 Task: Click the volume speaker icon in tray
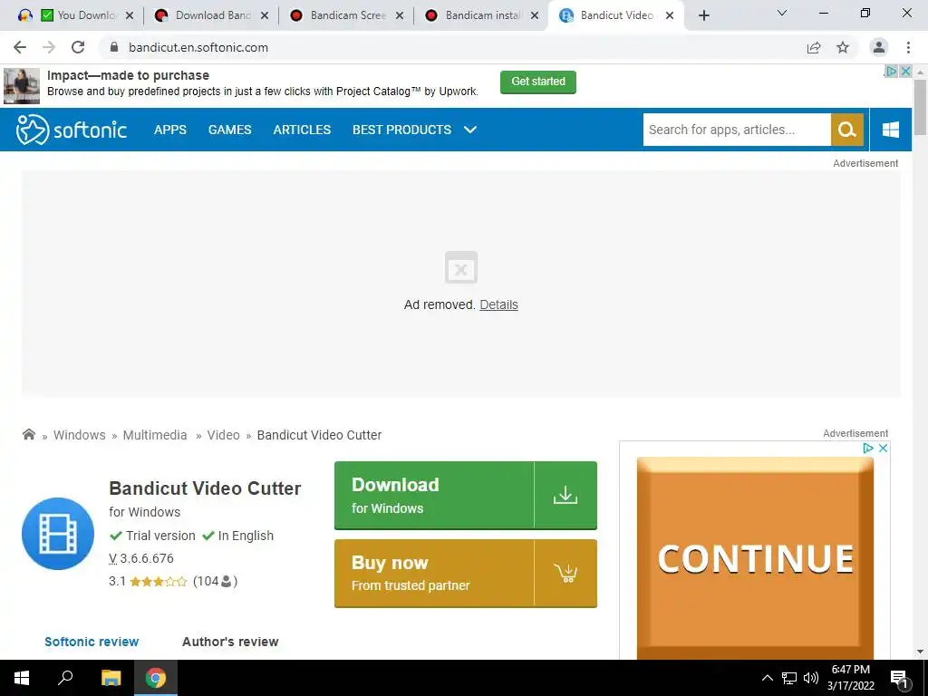811,678
